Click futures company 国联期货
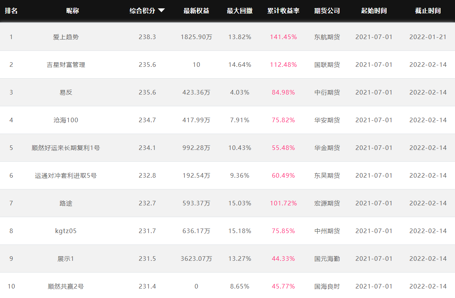The height and width of the screenshot is (298, 455). (327, 65)
